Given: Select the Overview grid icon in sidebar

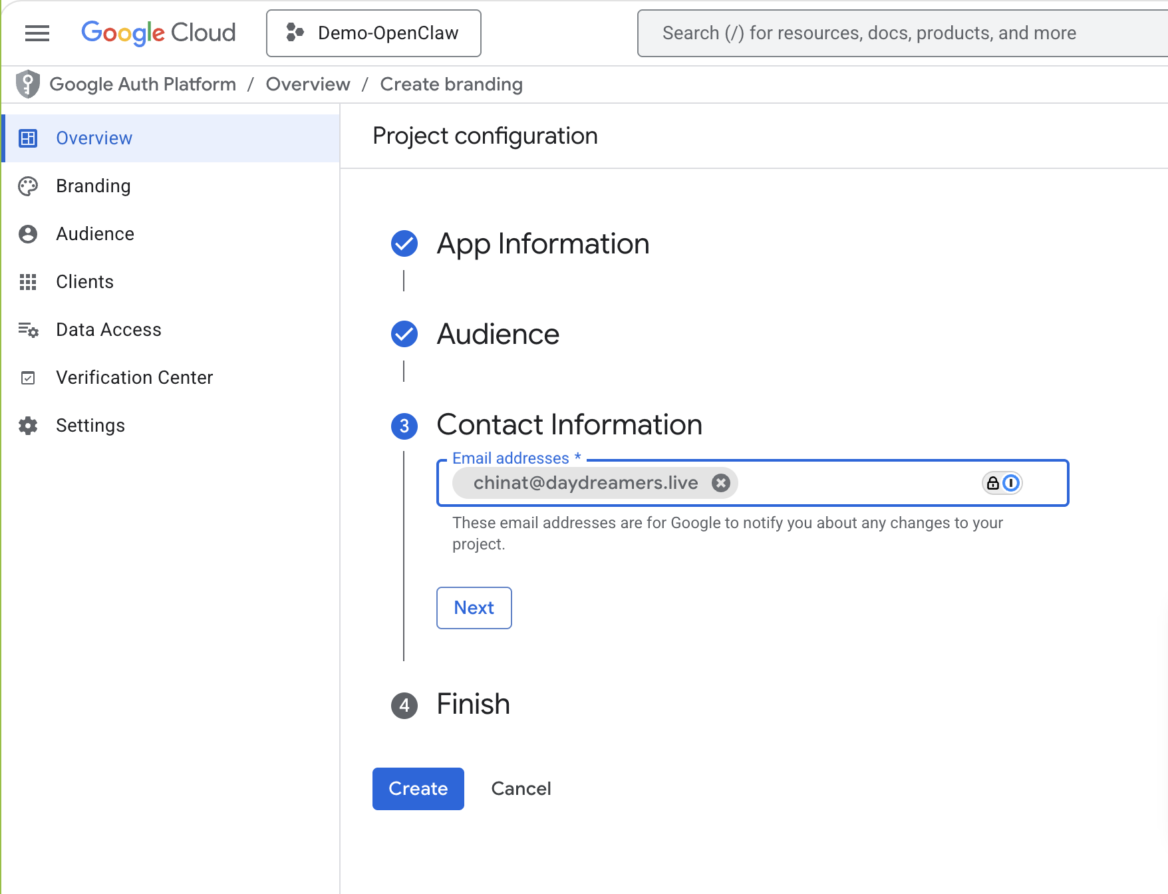Looking at the screenshot, I should tap(27, 138).
